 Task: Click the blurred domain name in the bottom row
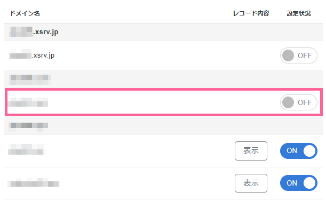[x=33, y=182]
